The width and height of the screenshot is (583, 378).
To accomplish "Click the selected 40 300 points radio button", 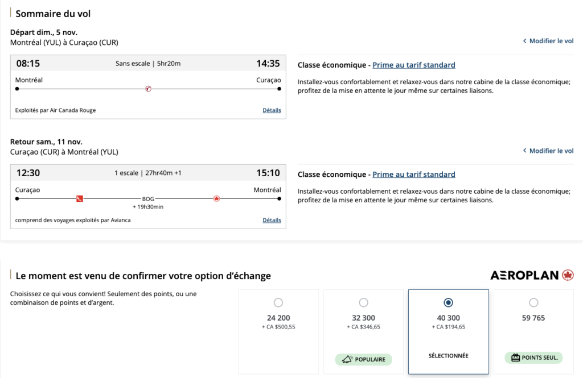I will click(448, 302).
